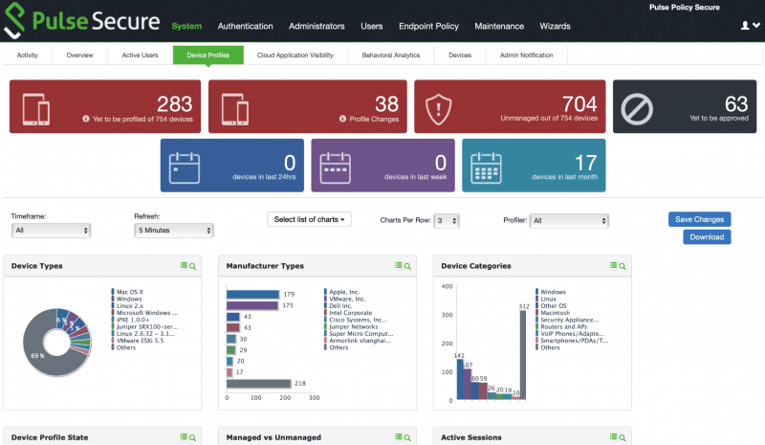Click the 38 Profile Changes card
The image size is (765, 445).
click(307, 106)
